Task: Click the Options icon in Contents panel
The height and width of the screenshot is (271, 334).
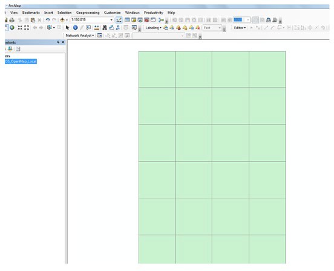Action: click(18, 49)
